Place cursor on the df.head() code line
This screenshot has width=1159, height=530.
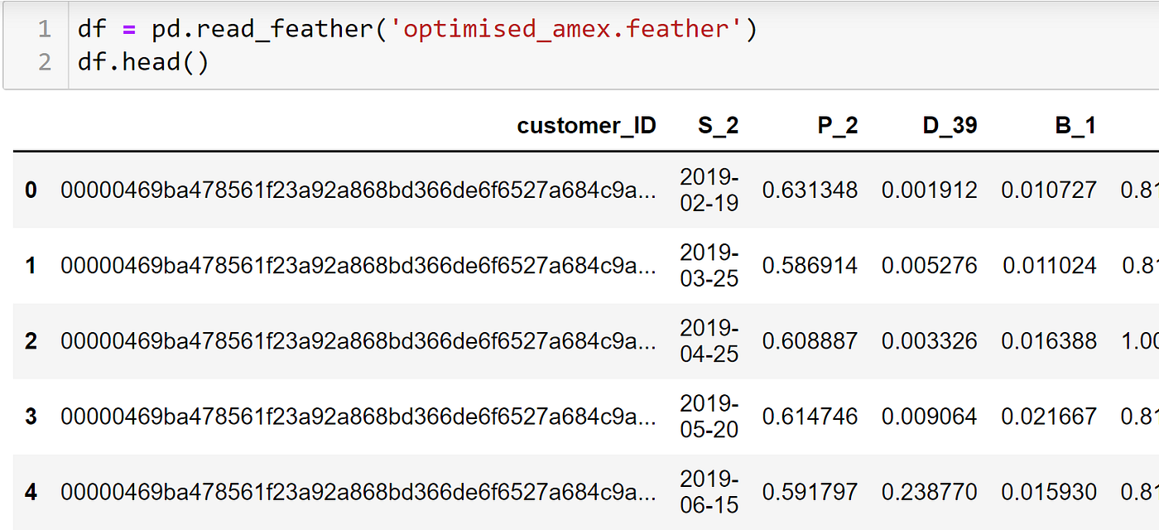click(143, 62)
